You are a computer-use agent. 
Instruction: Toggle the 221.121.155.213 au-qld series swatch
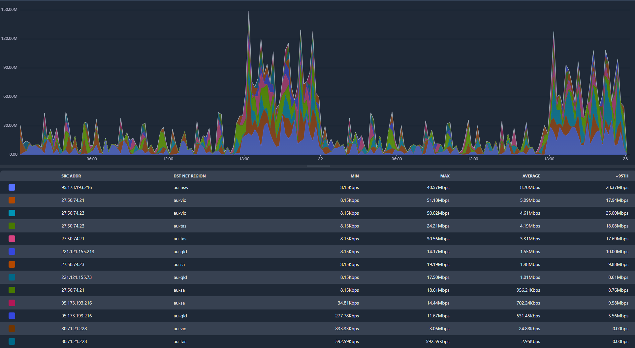click(x=12, y=252)
